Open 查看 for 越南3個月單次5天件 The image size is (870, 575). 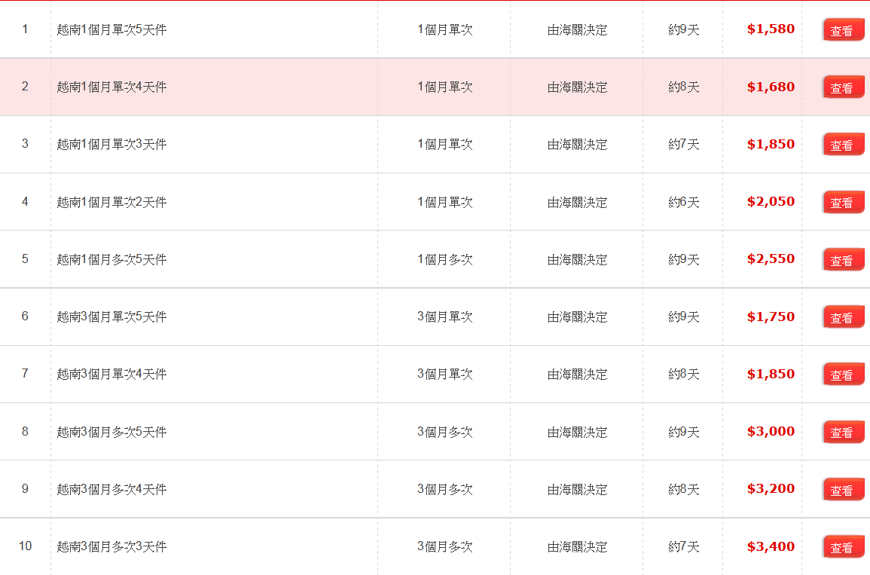point(844,317)
